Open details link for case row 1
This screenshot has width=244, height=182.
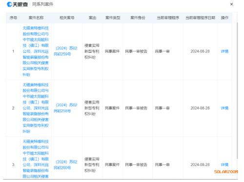pos(224,51)
